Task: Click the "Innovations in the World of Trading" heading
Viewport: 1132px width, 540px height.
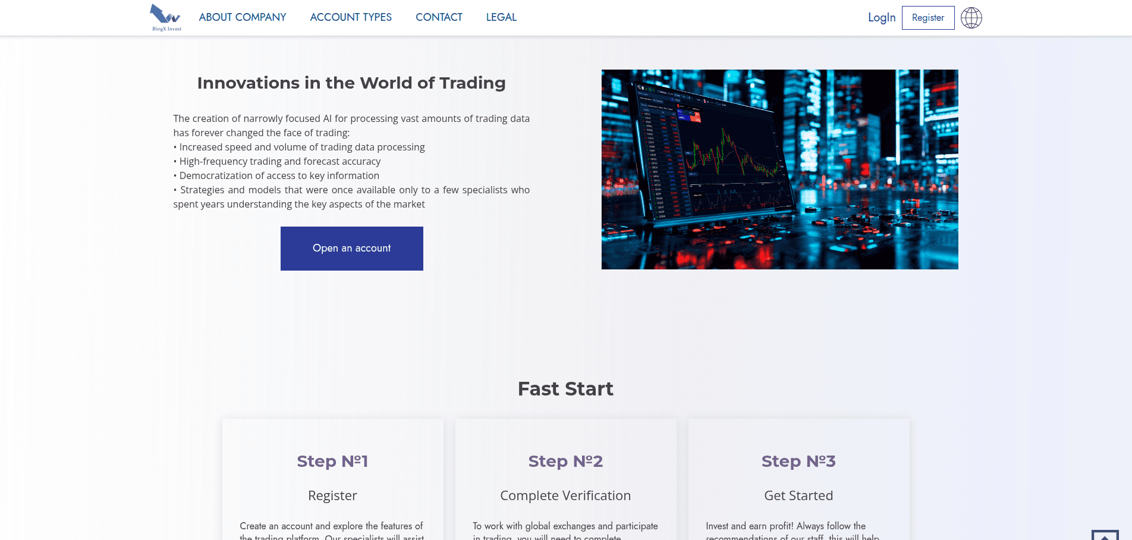Action: (x=351, y=83)
